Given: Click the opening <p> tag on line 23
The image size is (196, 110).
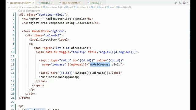Looking at the screenshot, I should click(x=21, y=106).
